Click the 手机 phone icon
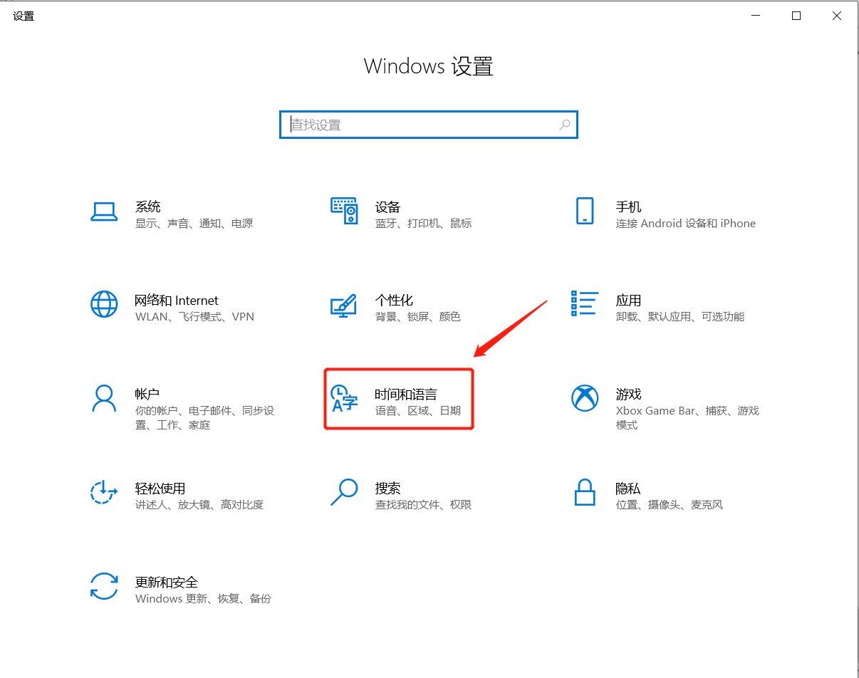The image size is (859, 678). pyautogui.click(x=584, y=212)
